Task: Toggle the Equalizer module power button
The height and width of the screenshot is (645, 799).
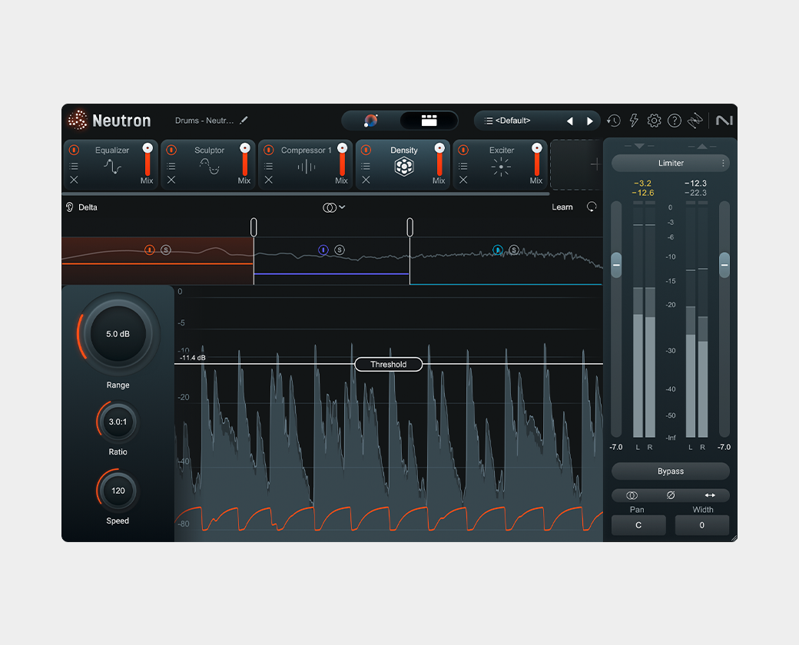Action: [x=74, y=150]
